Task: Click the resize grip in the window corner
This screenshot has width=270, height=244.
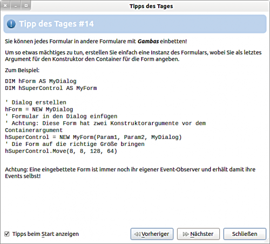Action: 267,241
